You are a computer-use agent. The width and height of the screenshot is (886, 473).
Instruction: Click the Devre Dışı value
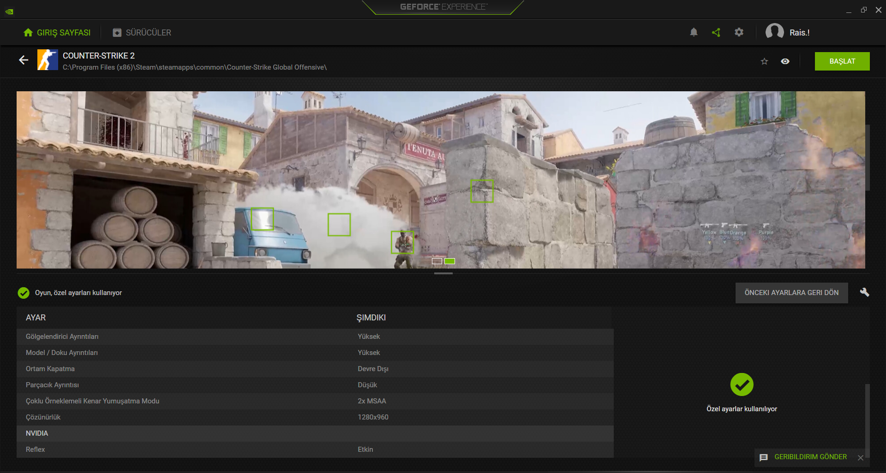[373, 369]
